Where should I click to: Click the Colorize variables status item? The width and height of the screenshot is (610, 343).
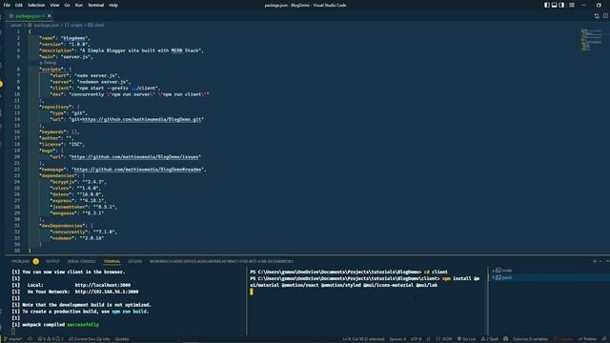(x=530, y=339)
